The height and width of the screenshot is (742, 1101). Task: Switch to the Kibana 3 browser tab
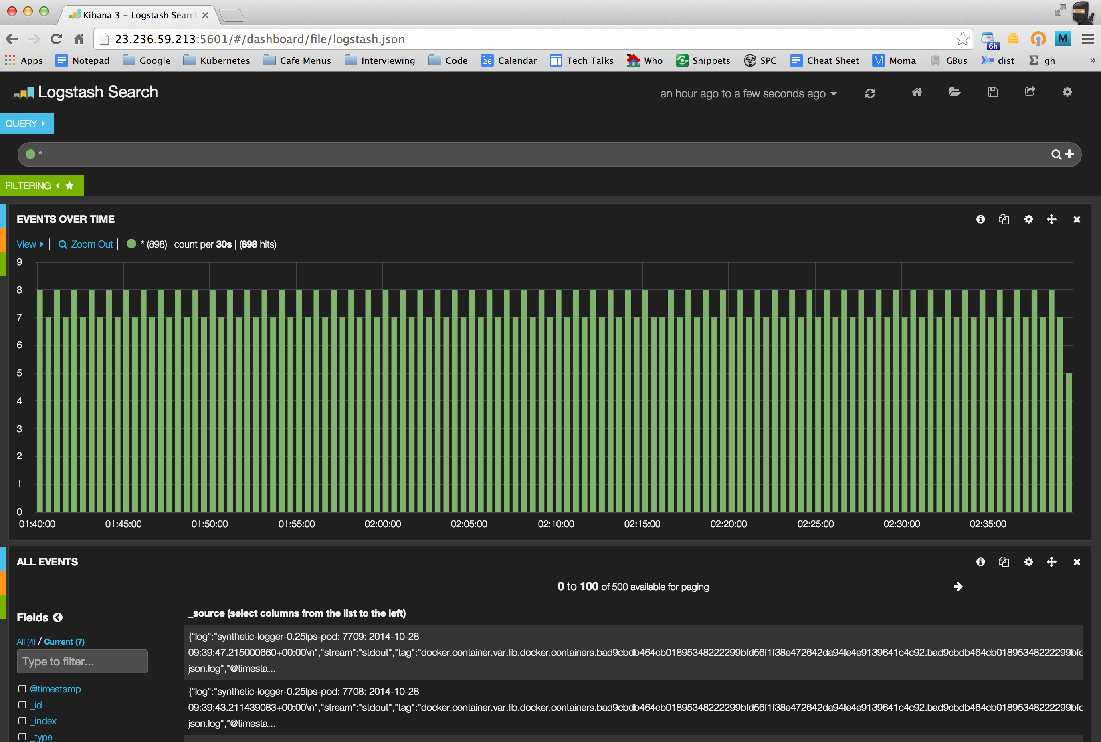click(x=138, y=15)
